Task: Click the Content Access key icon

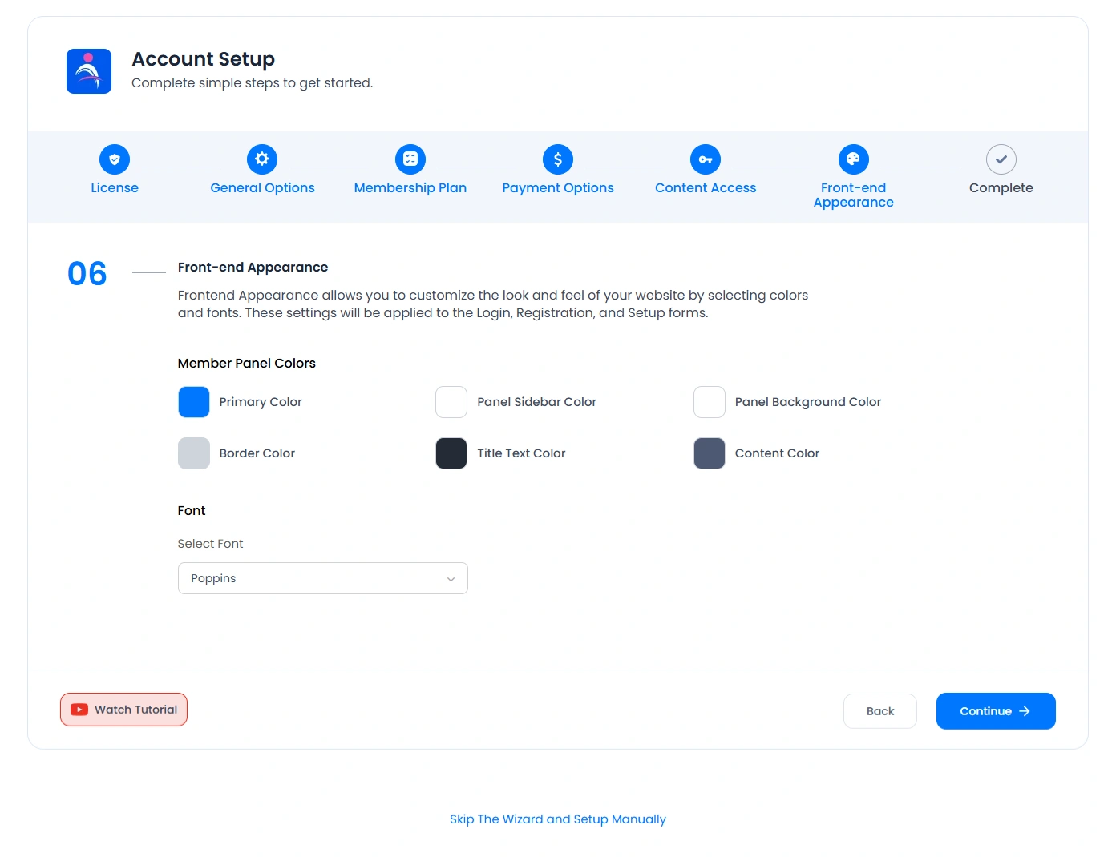Action: pos(705,159)
